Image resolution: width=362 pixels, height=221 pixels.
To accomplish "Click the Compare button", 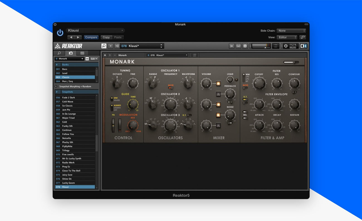I will pos(91,37).
